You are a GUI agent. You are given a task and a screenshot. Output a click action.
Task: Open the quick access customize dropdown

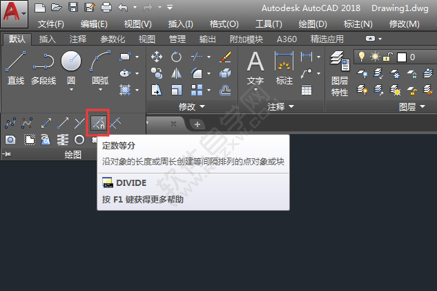pyautogui.click(x=170, y=8)
